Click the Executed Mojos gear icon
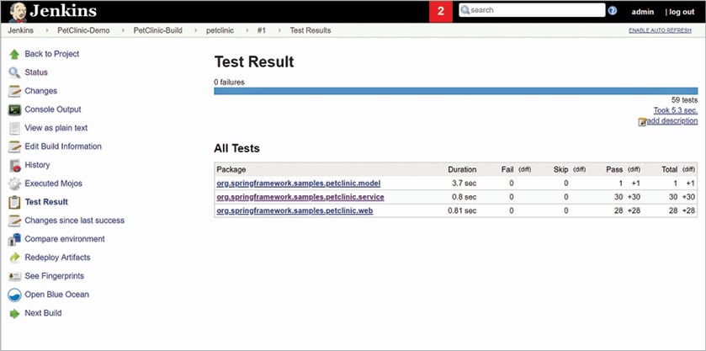Image resolution: width=706 pixels, height=351 pixels. pyautogui.click(x=14, y=183)
